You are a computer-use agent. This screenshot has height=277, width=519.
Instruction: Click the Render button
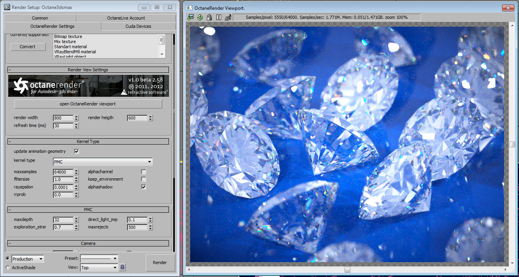[160, 263]
